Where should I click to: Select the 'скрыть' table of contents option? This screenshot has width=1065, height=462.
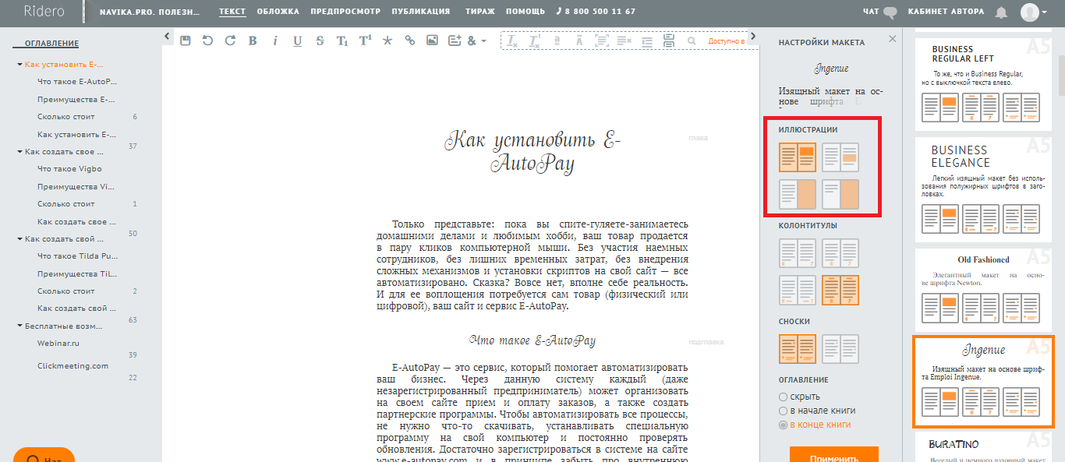click(x=784, y=397)
